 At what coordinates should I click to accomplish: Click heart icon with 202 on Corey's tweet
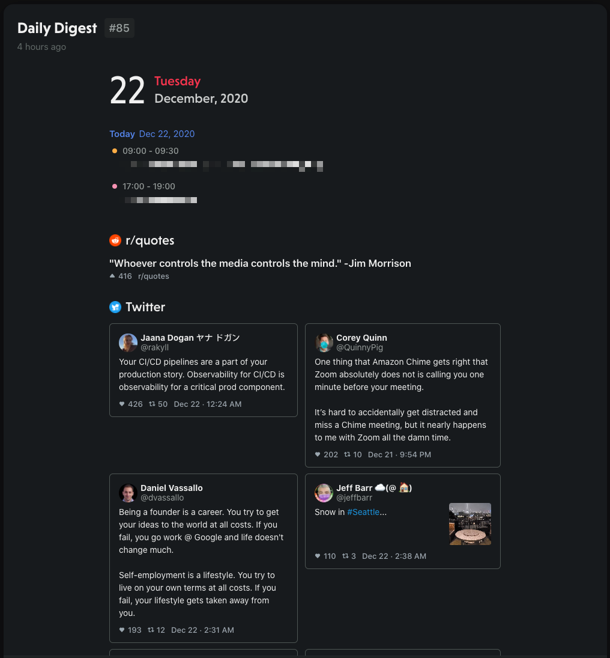coord(318,454)
